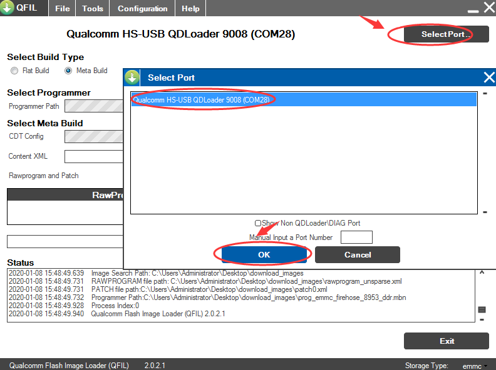Click the RawProgram table header

[x=65, y=195]
